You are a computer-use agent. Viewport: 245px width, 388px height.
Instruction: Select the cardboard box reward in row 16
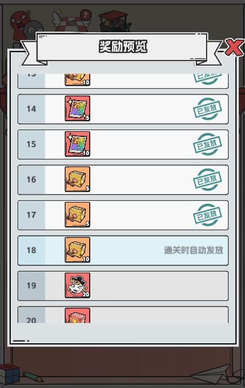tap(77, 179)
